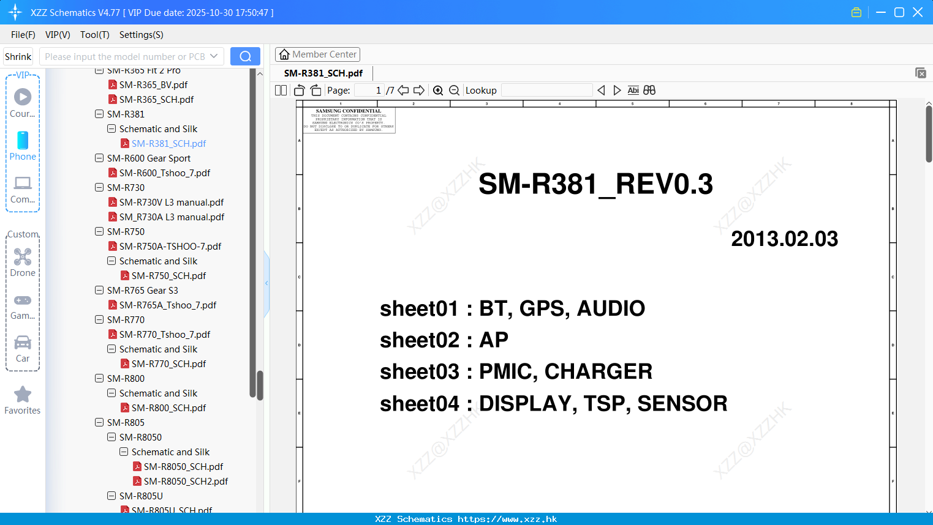
Task: Collapse SM-R600 Gear Sport node
Action: 99,158
